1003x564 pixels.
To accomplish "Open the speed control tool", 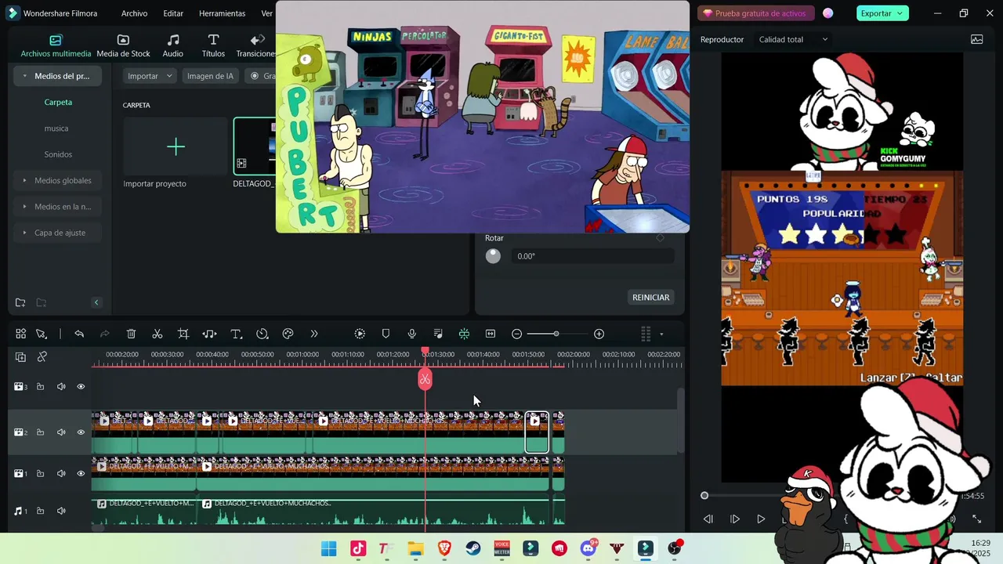I will click(262, 334).
